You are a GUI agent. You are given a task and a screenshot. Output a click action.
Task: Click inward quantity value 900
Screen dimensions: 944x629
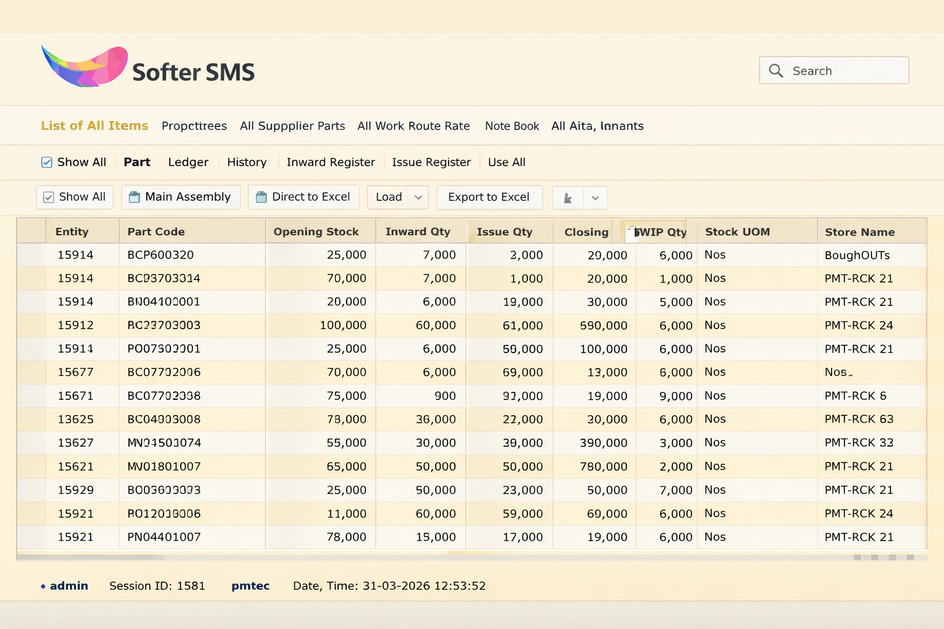click(445, 396)
